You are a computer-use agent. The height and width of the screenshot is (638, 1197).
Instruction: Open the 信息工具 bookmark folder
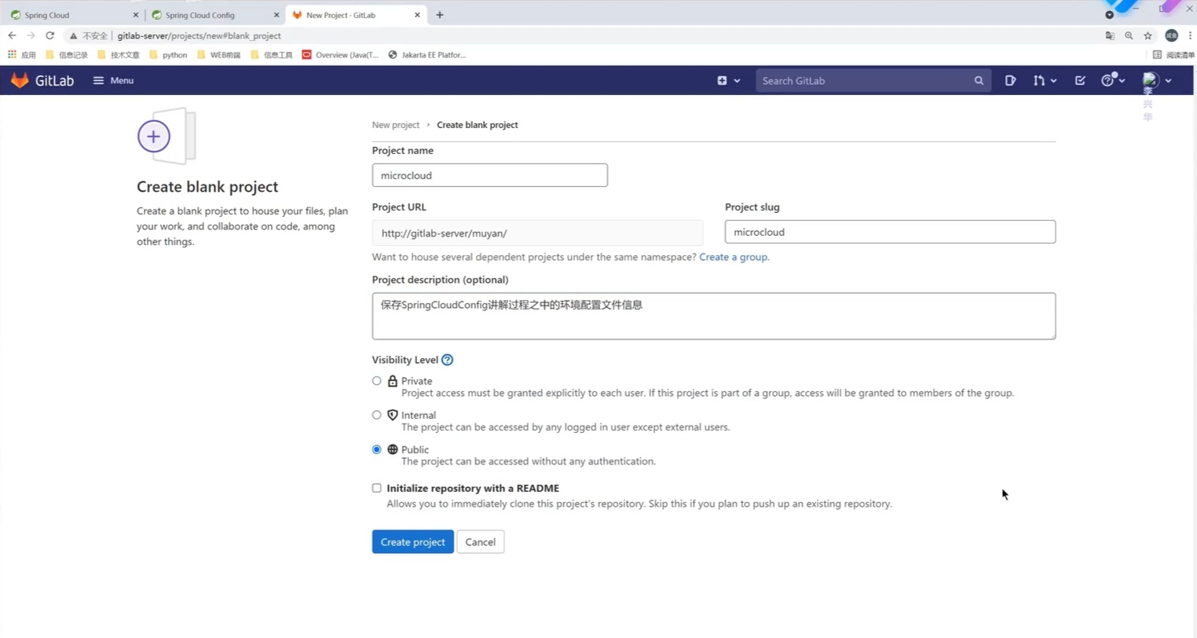(272, 55)
